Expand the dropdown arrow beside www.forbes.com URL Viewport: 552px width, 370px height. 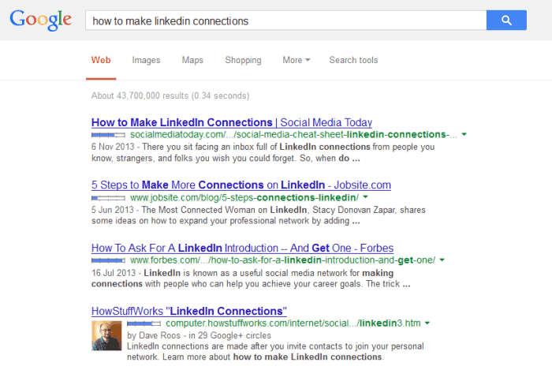[x=442, y=260]
